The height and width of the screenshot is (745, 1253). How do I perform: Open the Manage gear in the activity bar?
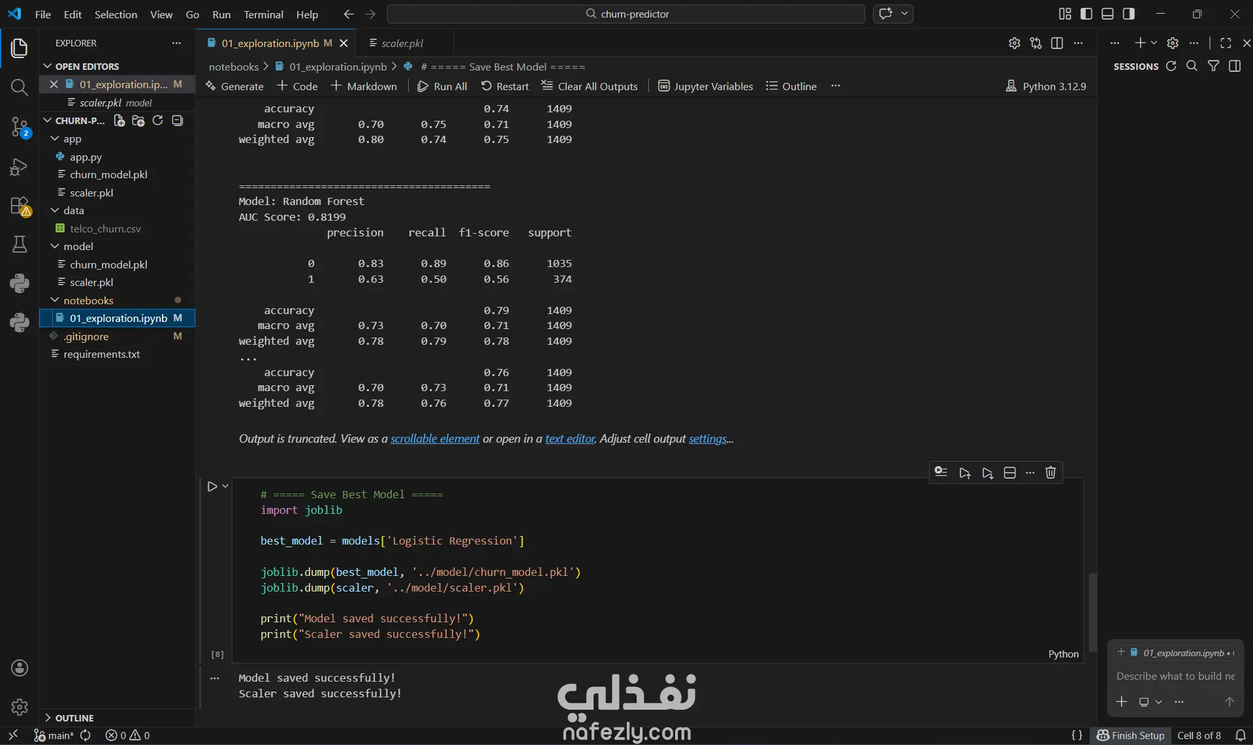[x=20, y=706]
